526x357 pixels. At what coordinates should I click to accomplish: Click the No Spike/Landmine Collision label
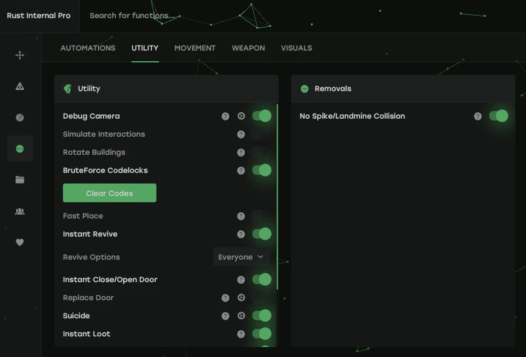coord(352,116)
